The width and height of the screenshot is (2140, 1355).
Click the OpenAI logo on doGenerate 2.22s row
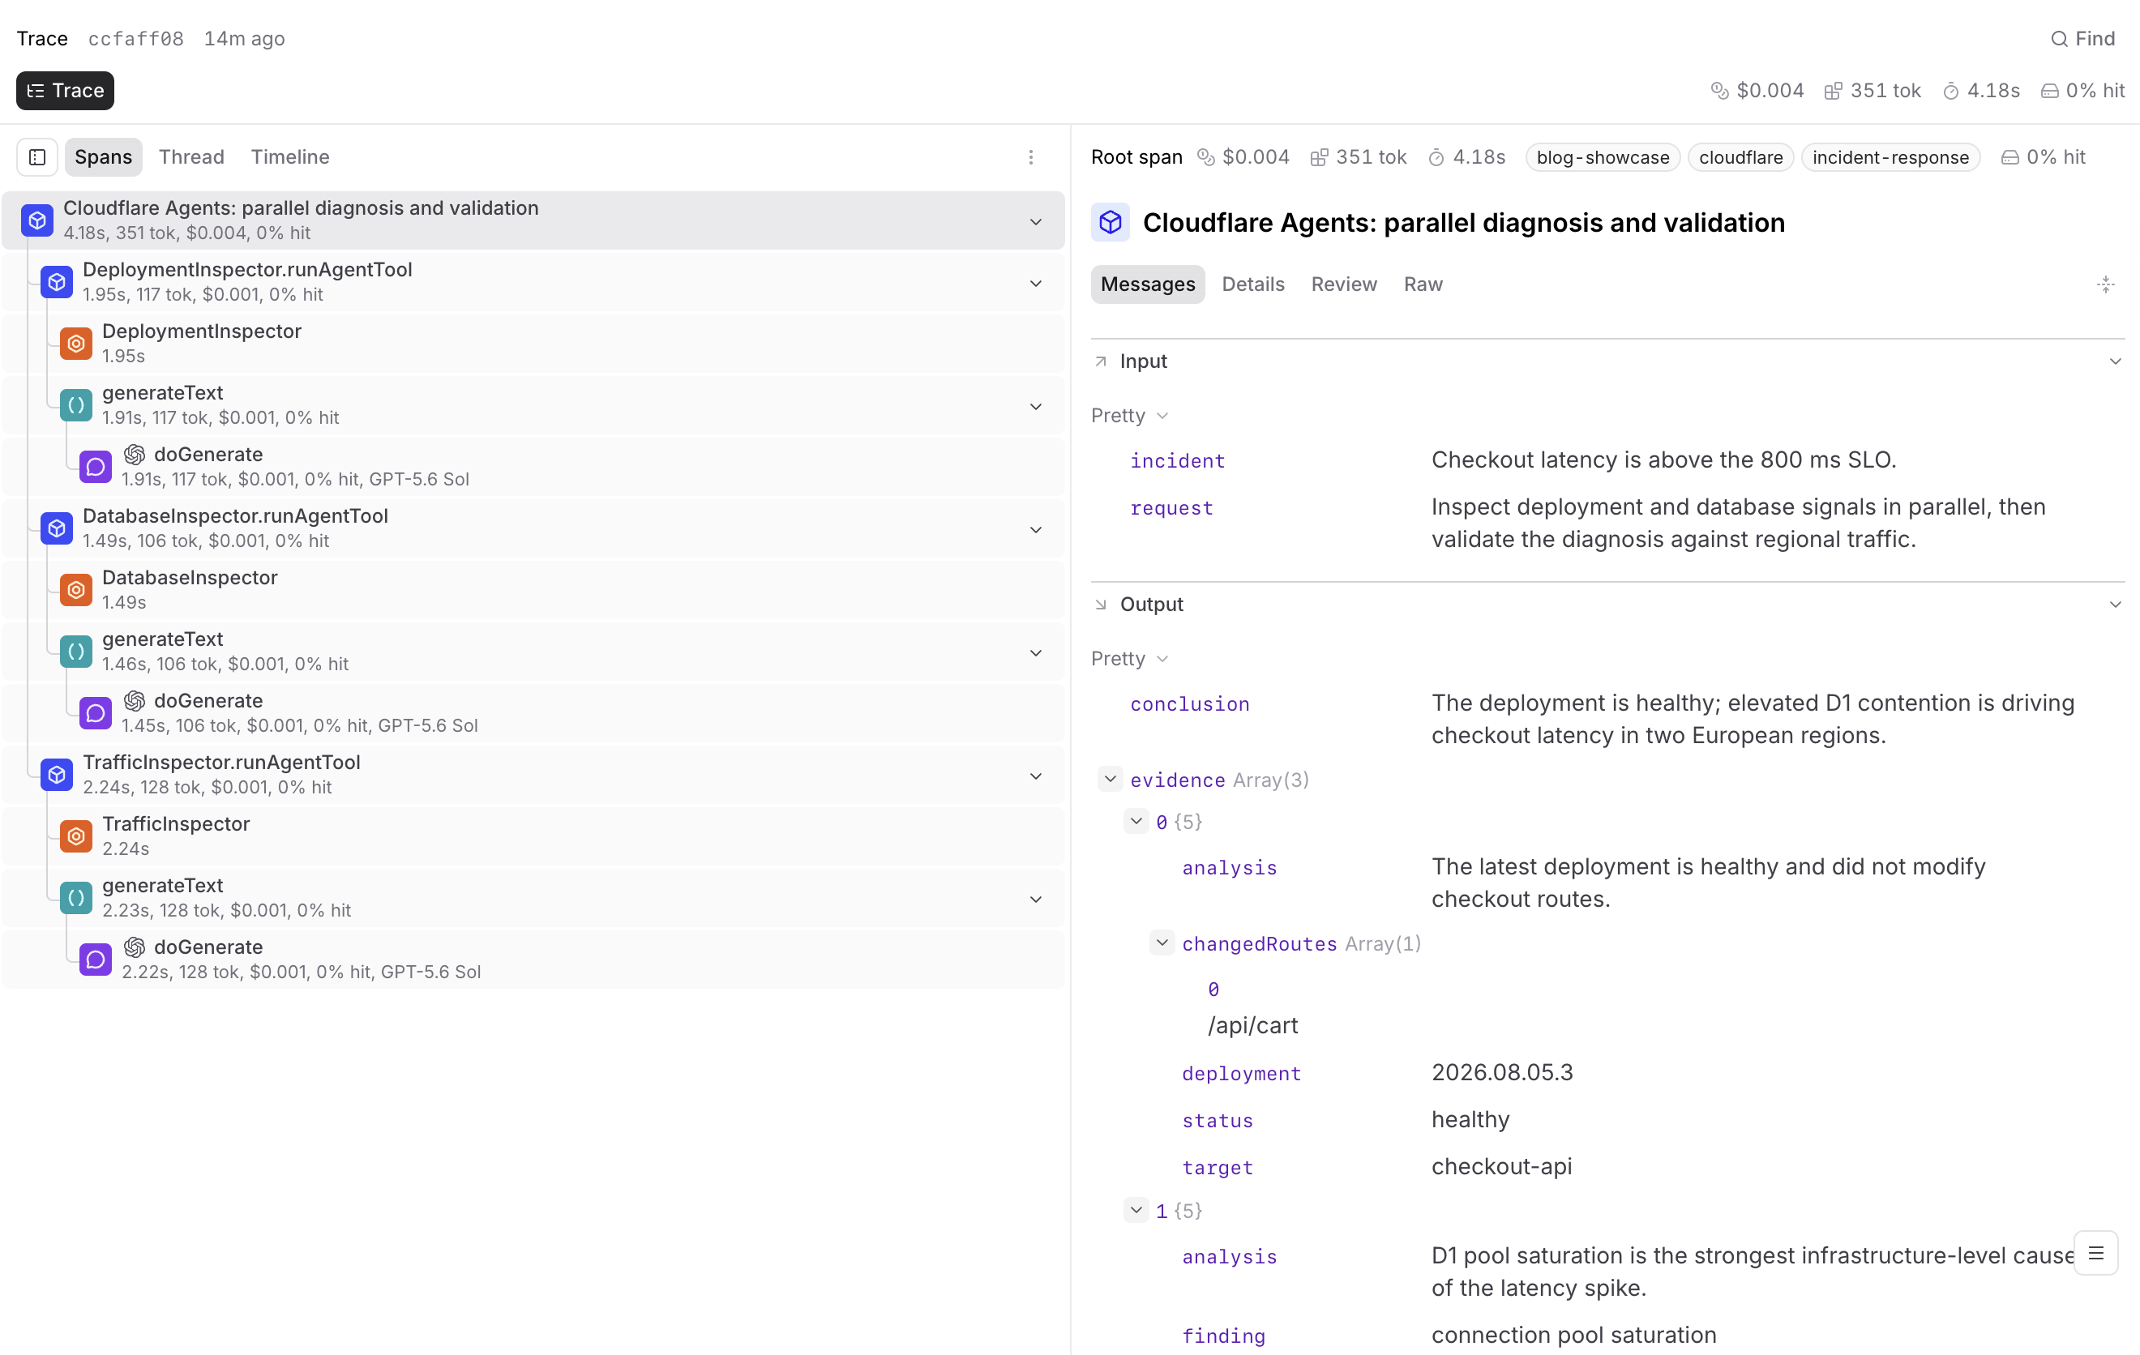click(135, 947)
